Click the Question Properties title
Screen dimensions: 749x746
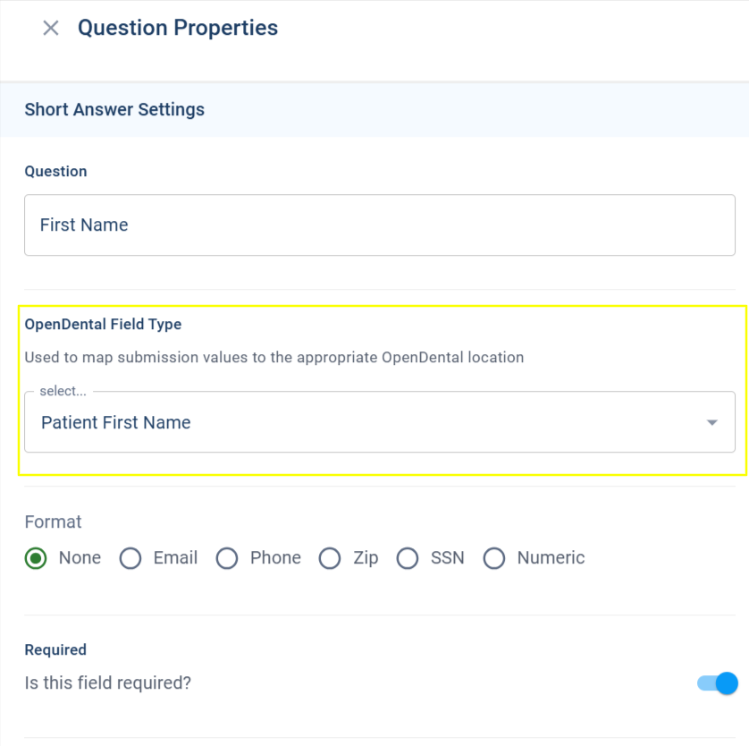click(x=178, y=28)
